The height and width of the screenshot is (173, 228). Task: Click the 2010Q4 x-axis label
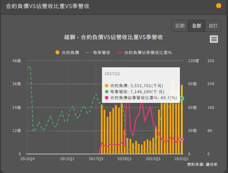tap(27, 159)
